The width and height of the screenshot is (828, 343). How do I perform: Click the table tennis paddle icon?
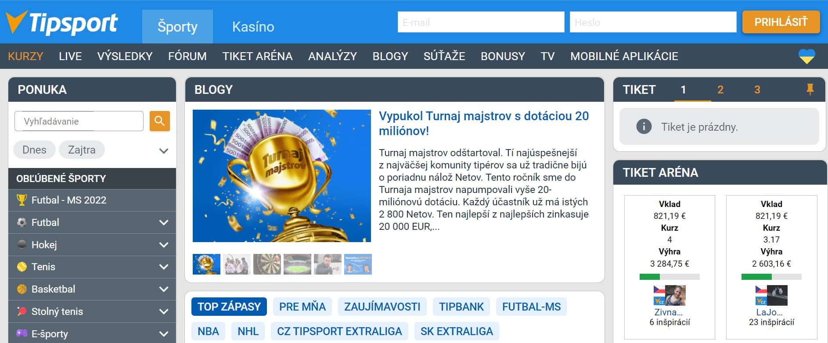(22, 311)
